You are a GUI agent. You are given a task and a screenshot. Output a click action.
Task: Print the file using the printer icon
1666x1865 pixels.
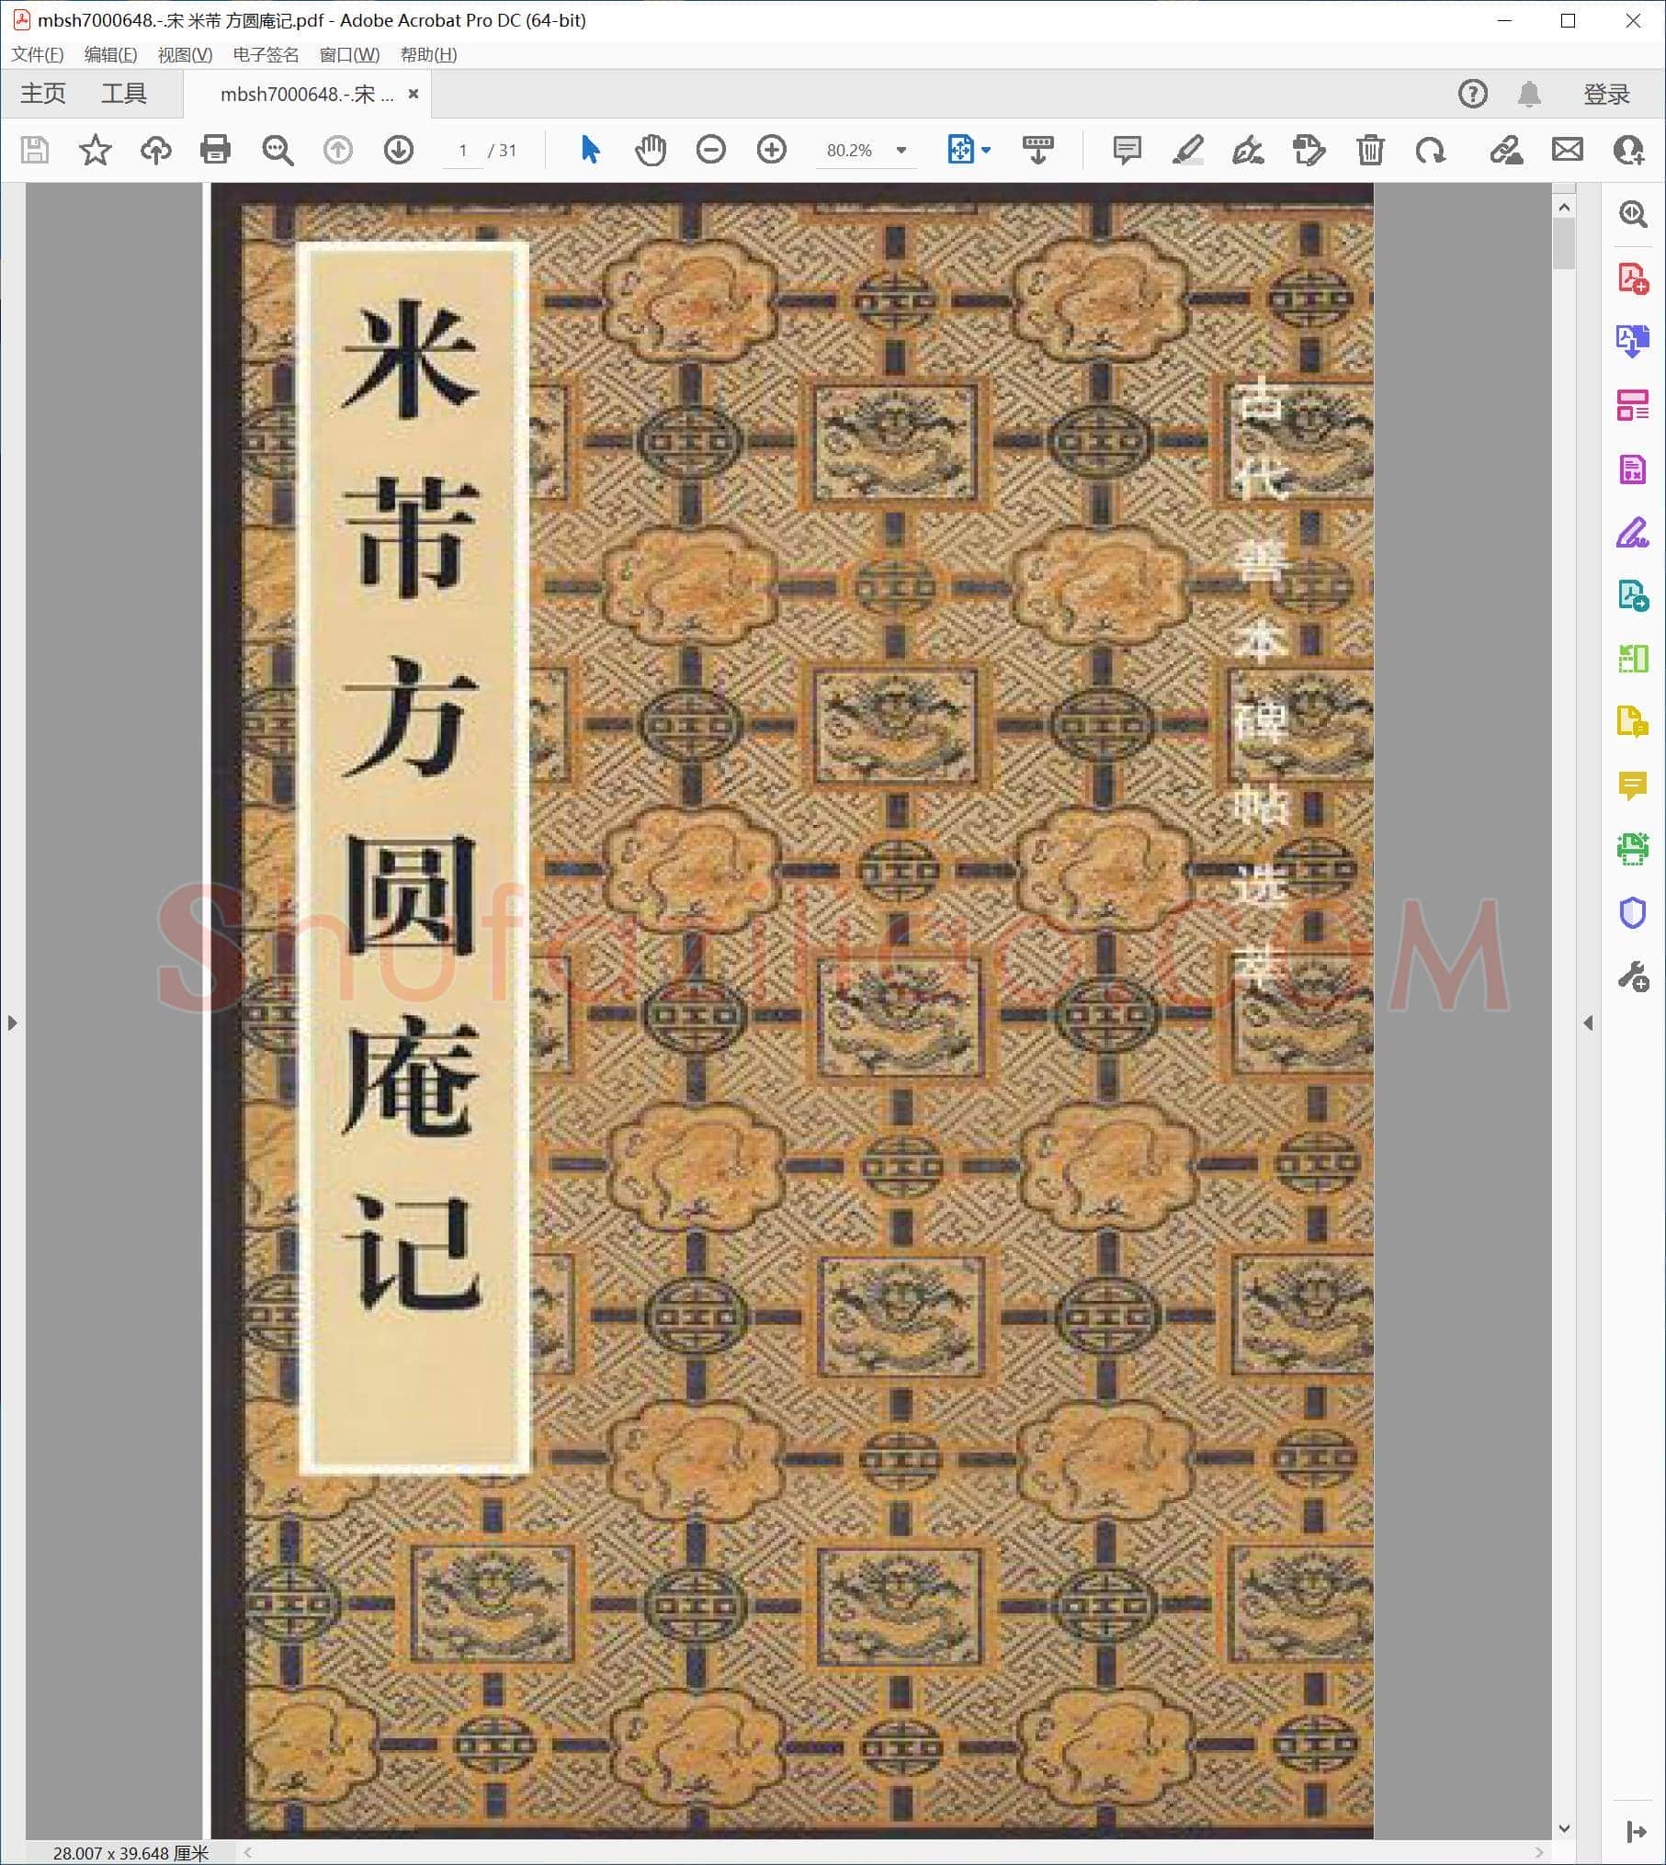(216, 150)
